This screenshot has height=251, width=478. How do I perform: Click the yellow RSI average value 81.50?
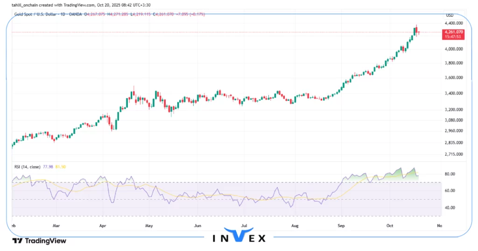(x=61, y=166)
